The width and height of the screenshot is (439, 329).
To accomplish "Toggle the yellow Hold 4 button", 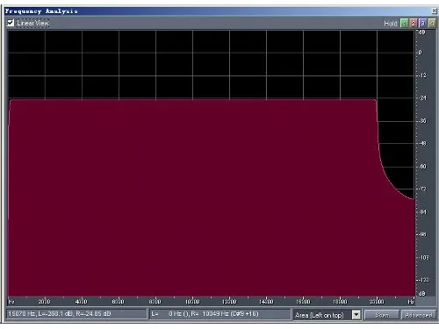I will [x=431, y=23].
